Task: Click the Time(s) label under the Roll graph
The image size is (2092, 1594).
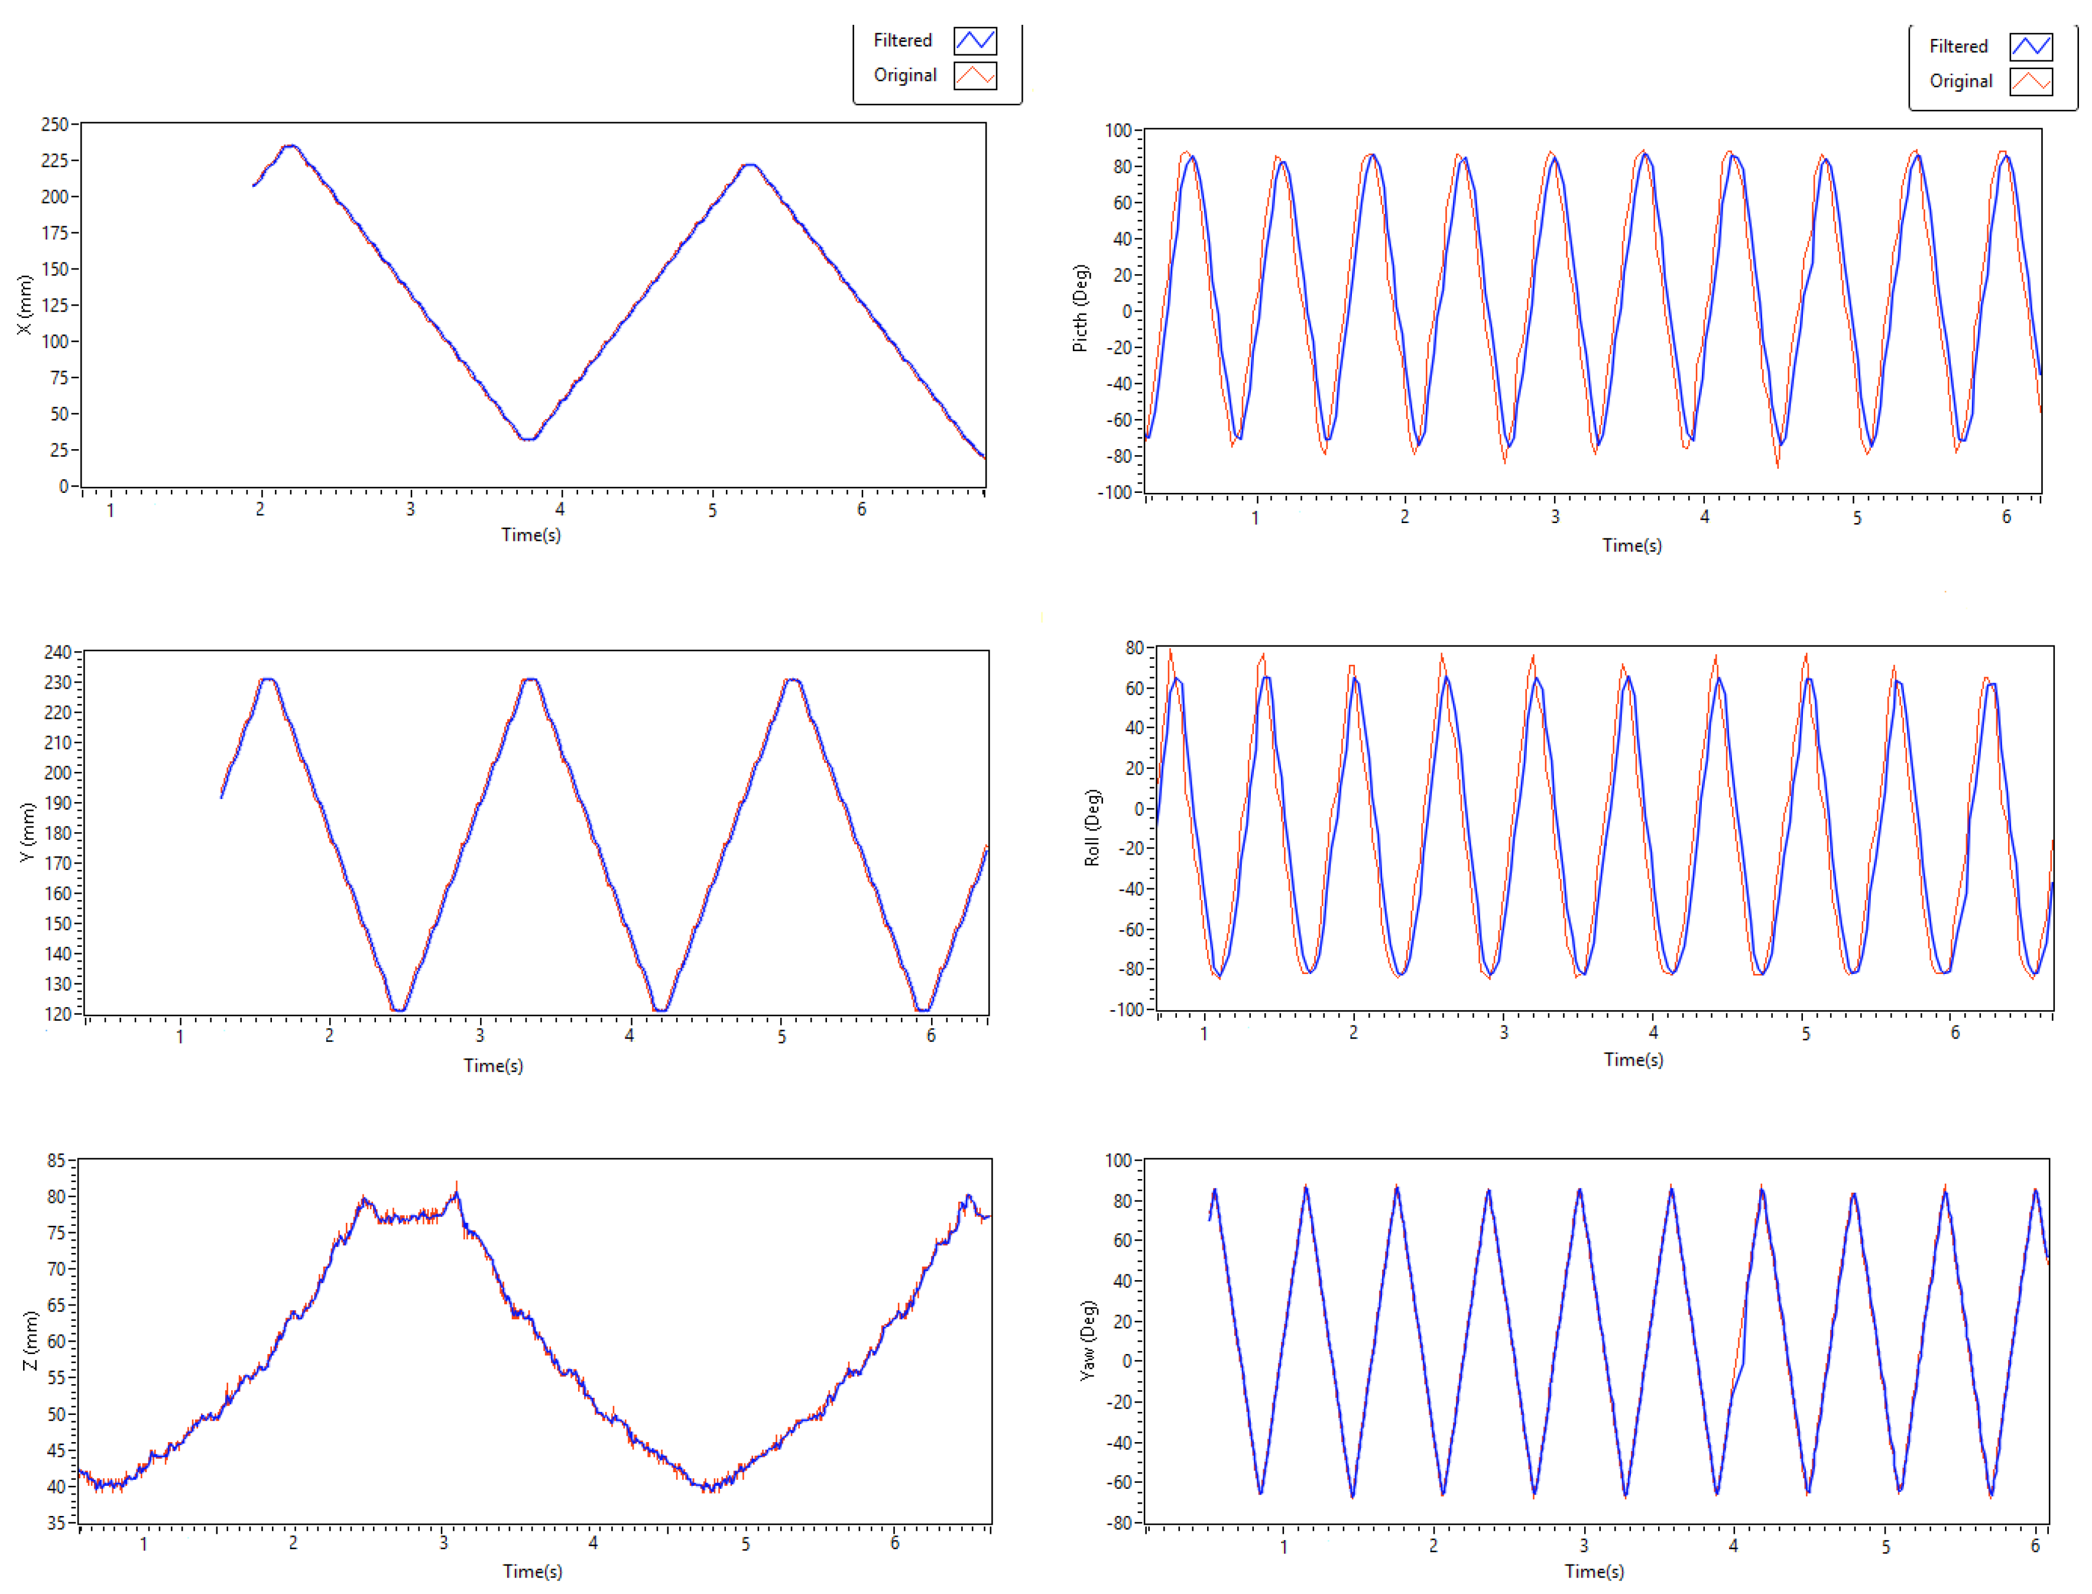Action: 1633,1060
